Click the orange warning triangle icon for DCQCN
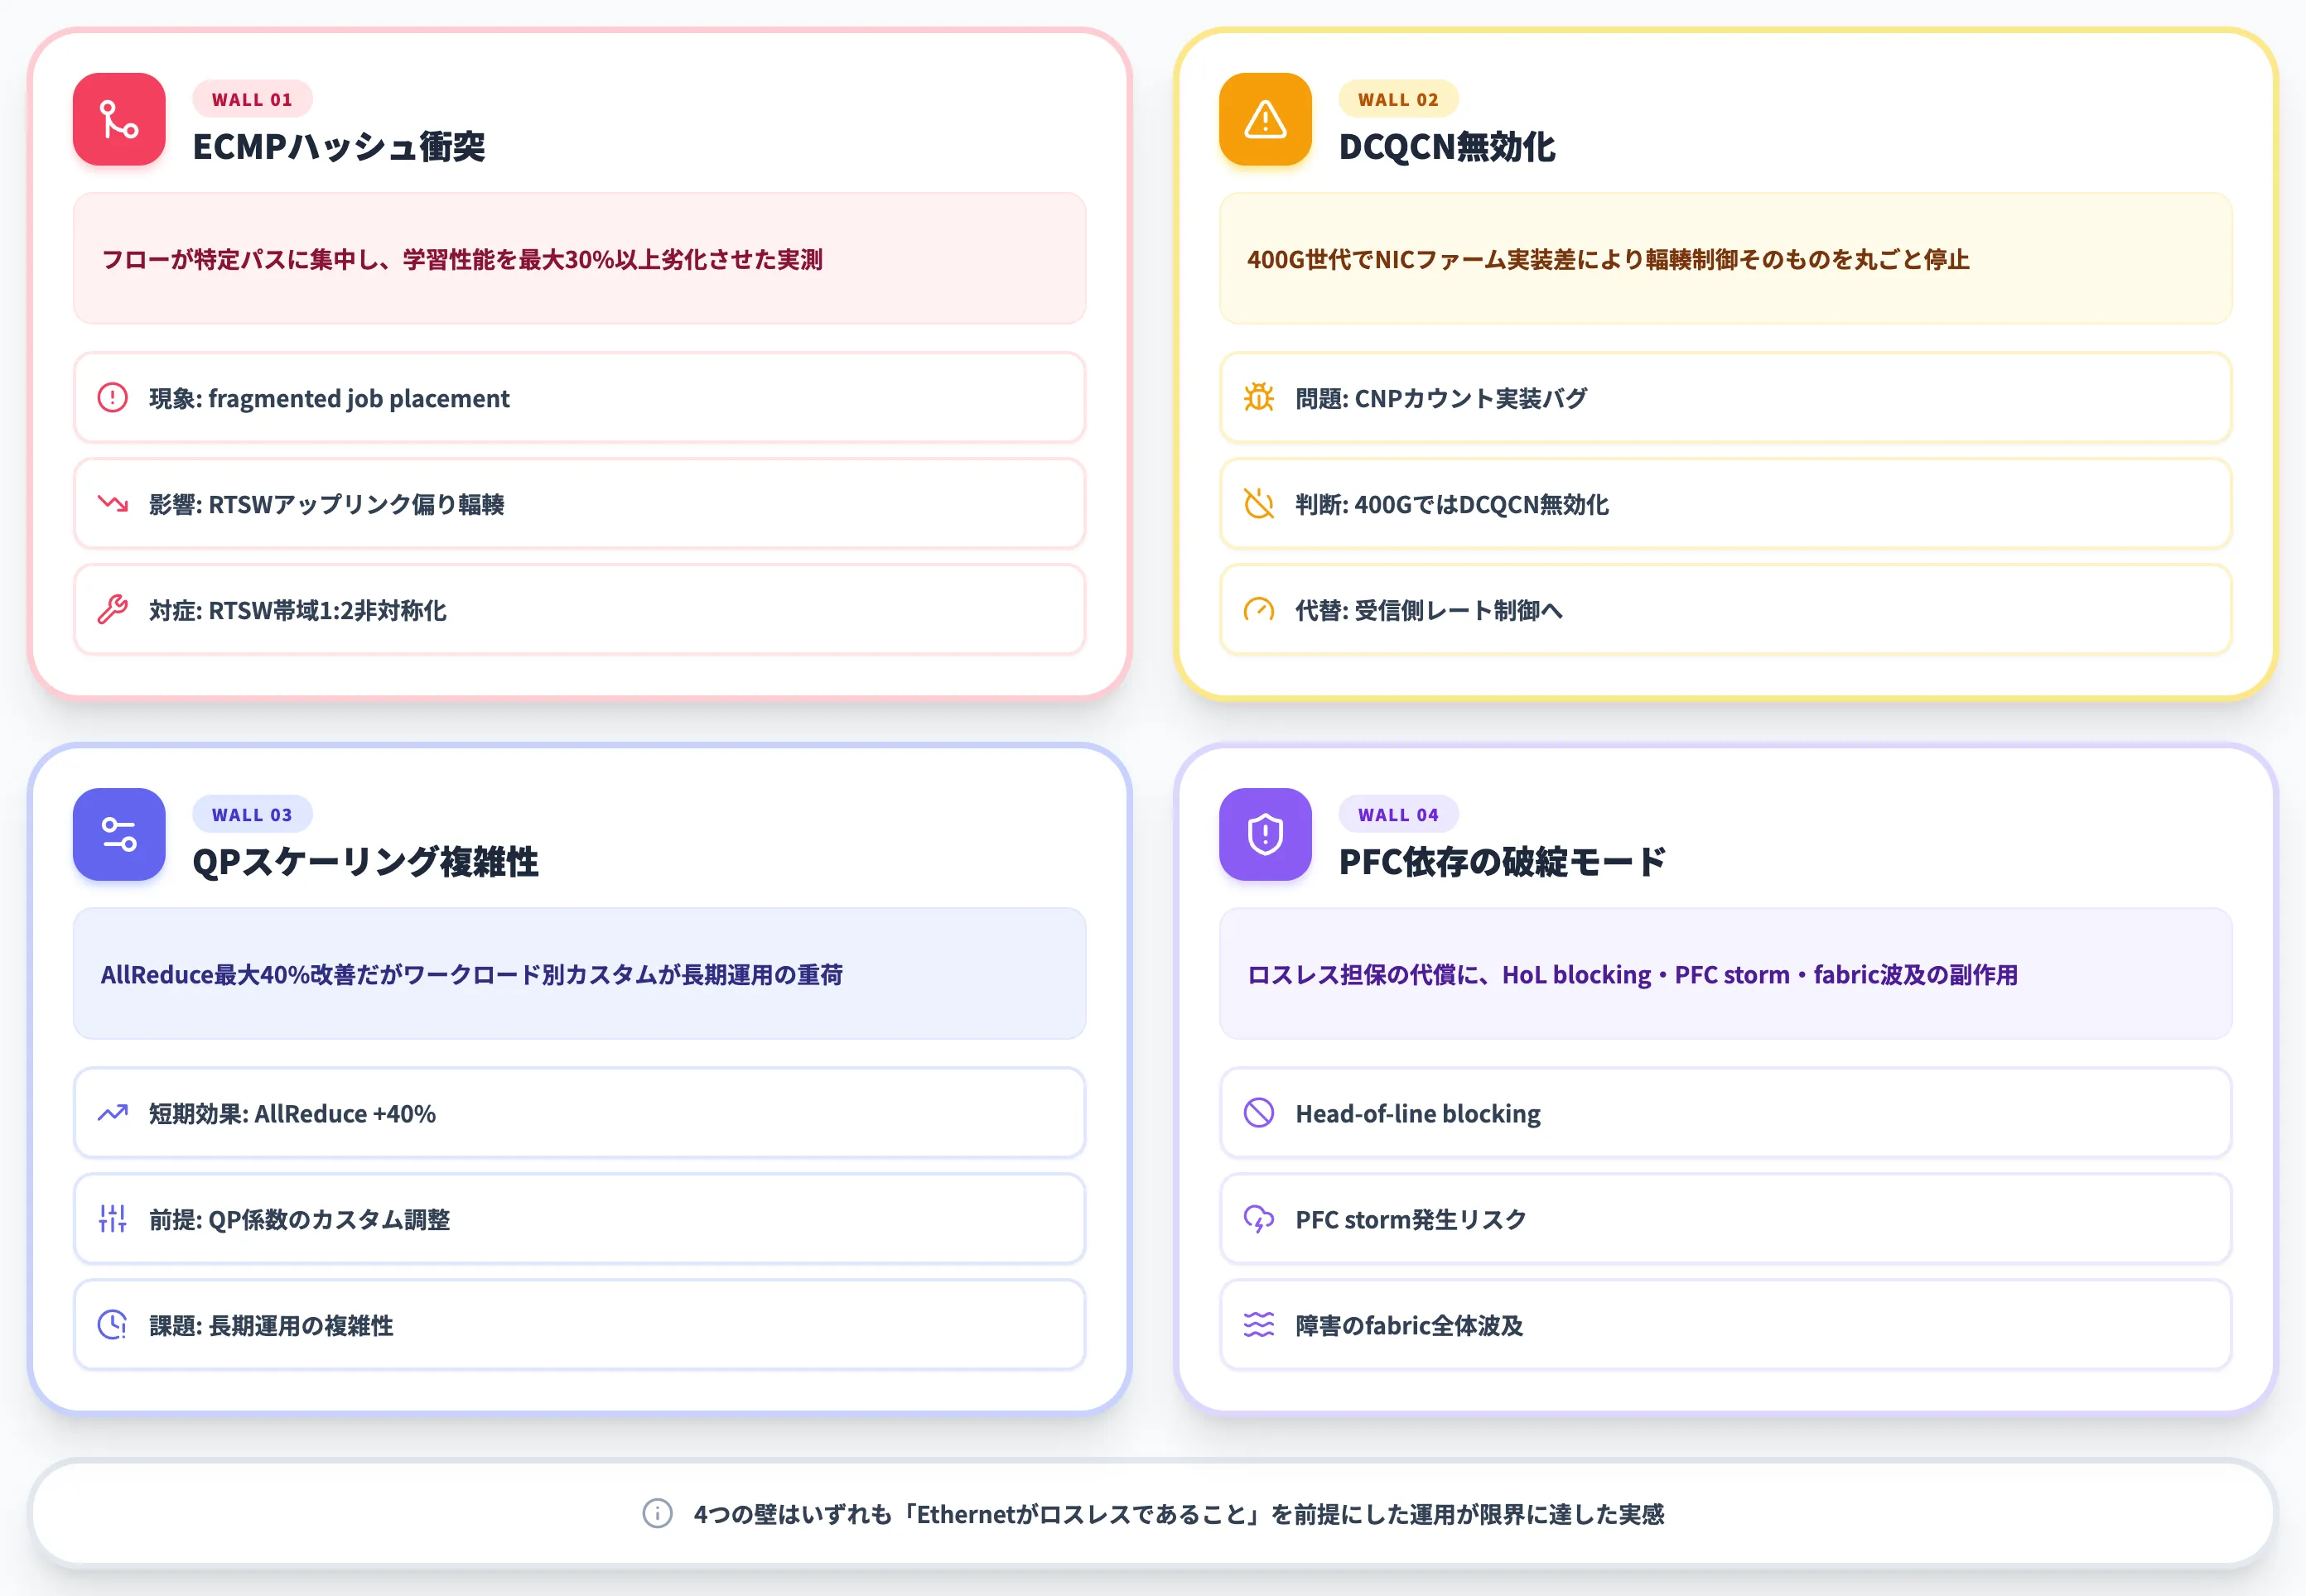Viewport: 2306px width, 1596px height. (1265, 119)
